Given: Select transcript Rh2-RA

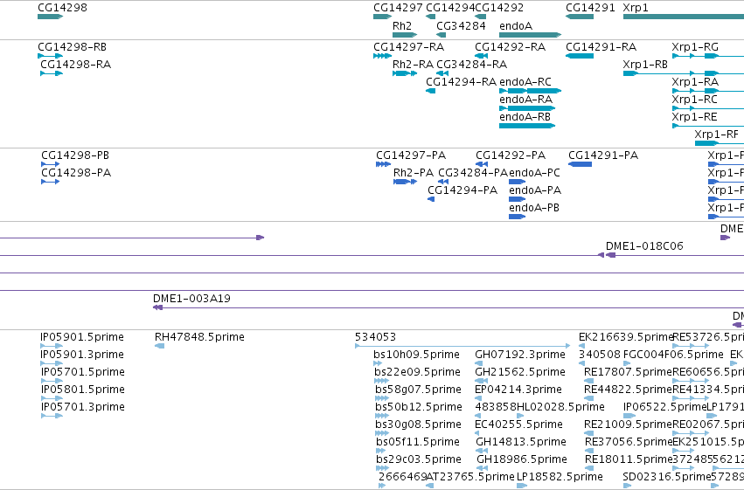Looking at the screenshot, I should pyautogui.click(x=405, y=73).
